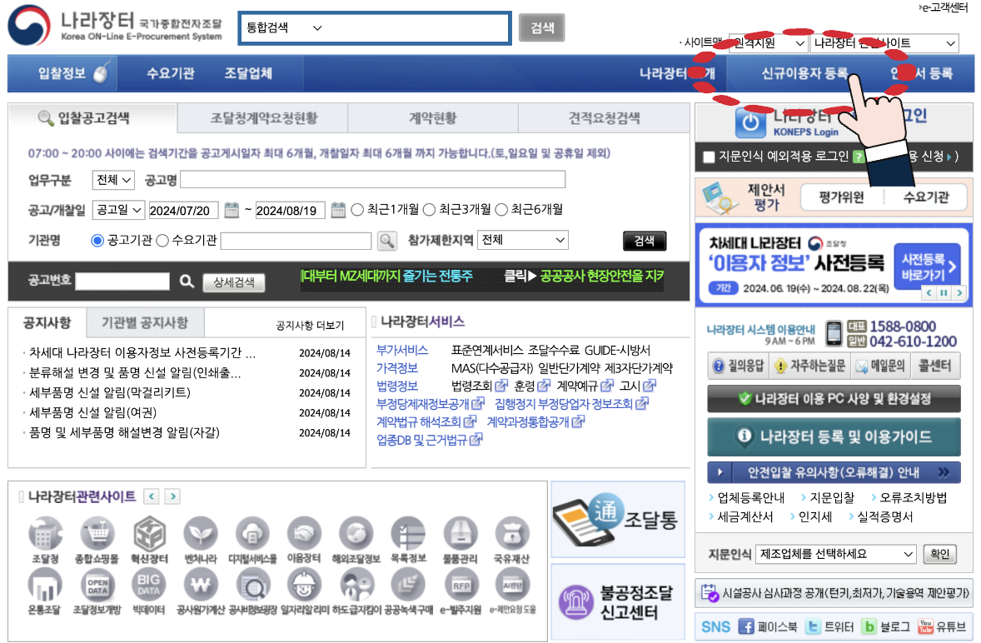
Task: Expand the 안전입찰 유의사항 안내 bar
Action: click(x=834, y=472)
